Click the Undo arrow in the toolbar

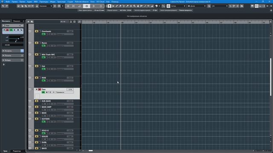point(3,6)
